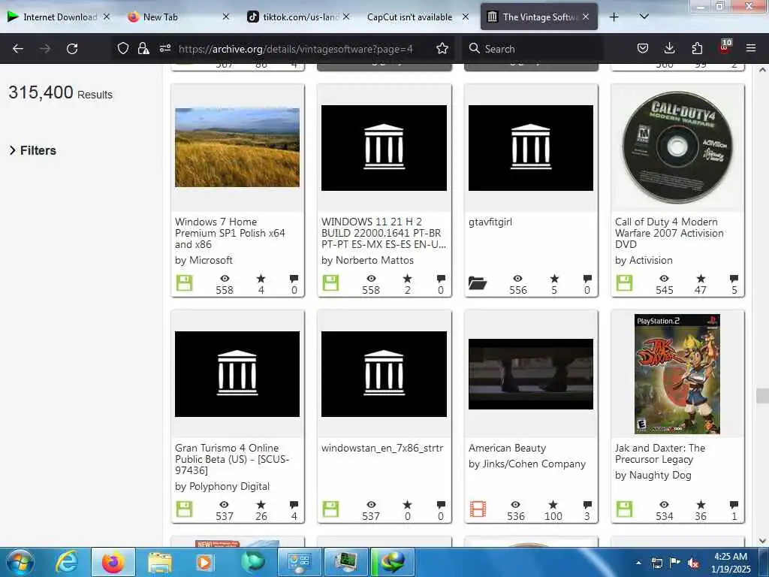The image size is (769, 577).
Task: Switch to CapCut isn't available tab
Action: 409,17
